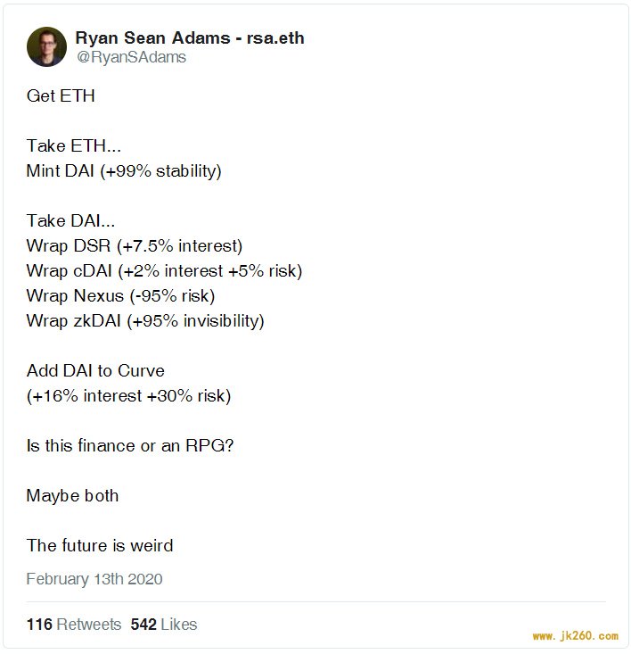The height and width of the screenshot is (654, 631).
Task: Click 'Wrap zkDAI (+95% invisibility)' text
Action: (145, 320)
